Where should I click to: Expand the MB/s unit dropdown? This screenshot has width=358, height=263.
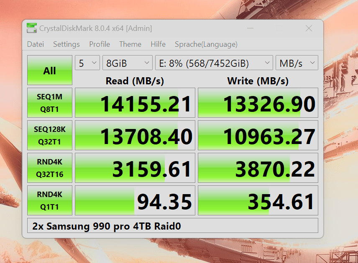[297, 63]
